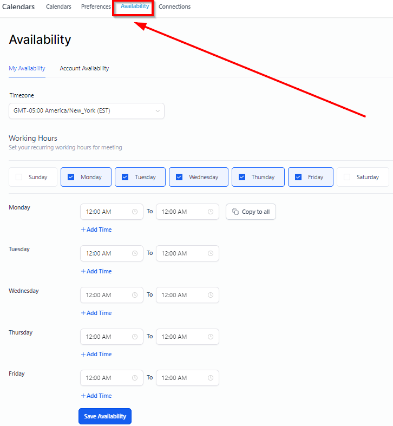Click Save Availability button
Screen dimensions: 393x426
point(105,416)
